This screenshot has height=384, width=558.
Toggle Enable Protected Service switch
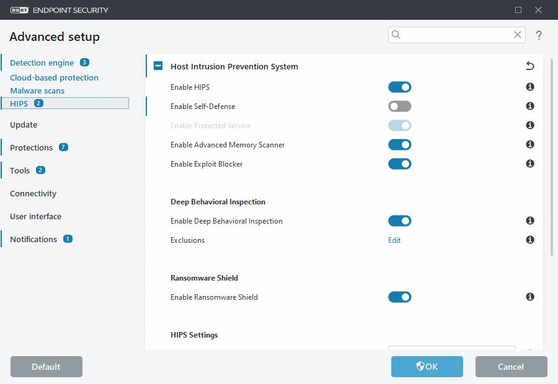tap(400, 126)
